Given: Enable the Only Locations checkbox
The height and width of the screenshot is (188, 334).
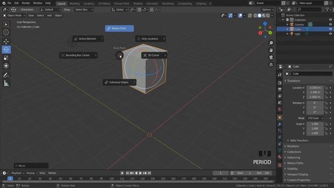Looking at the screenshot, I should click(139, 39).
